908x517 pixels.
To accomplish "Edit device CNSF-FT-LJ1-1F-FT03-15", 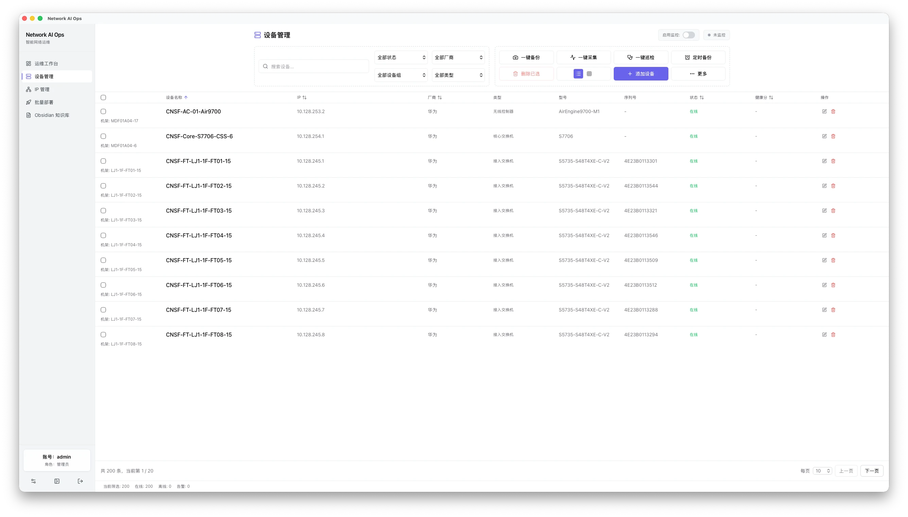I will point(824,211).
